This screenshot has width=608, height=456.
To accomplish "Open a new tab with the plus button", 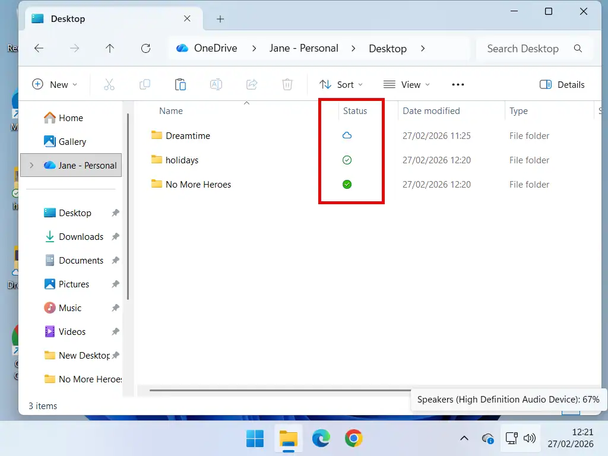I will [x=220, y=18].
